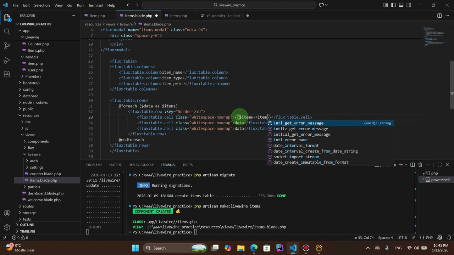
Task: Click the Customize Layout icon
Action: (x=386, y=5)
